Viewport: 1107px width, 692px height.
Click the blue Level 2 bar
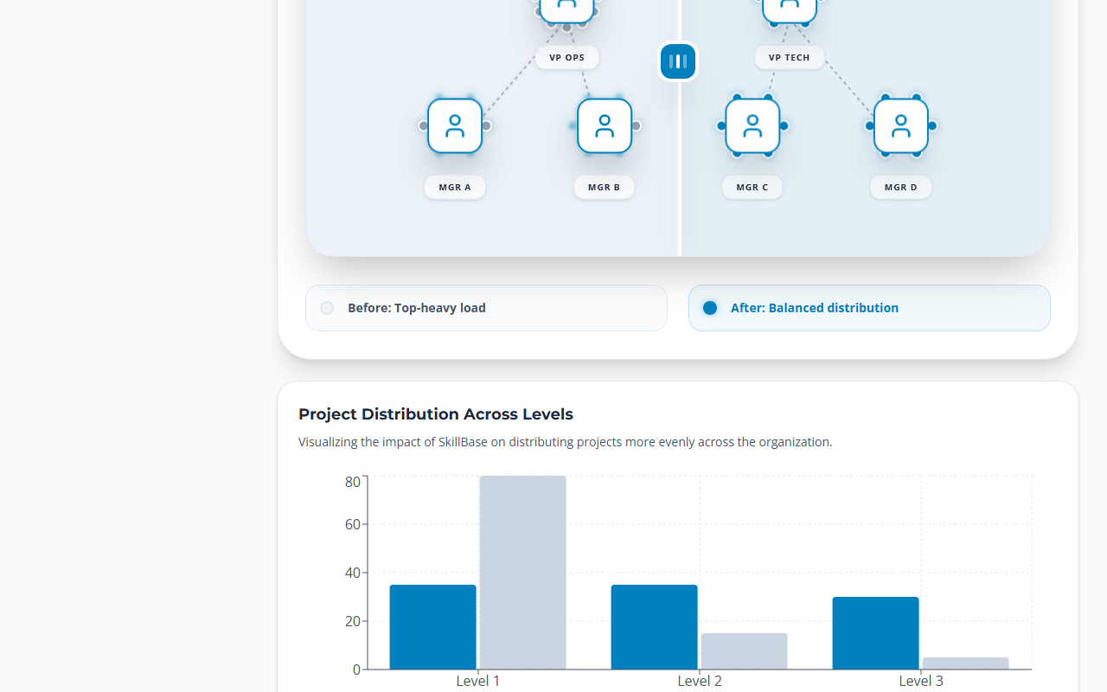tap(654, 627)
